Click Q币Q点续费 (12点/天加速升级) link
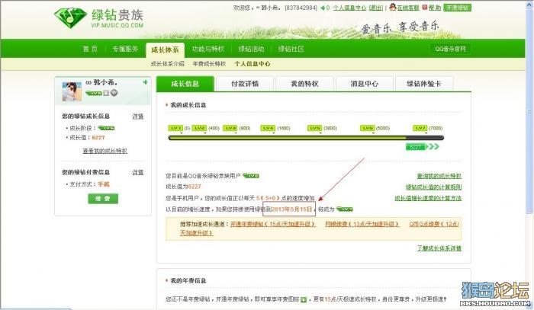Viewport: 534px width, 310px height. click(x=435, y=224)
